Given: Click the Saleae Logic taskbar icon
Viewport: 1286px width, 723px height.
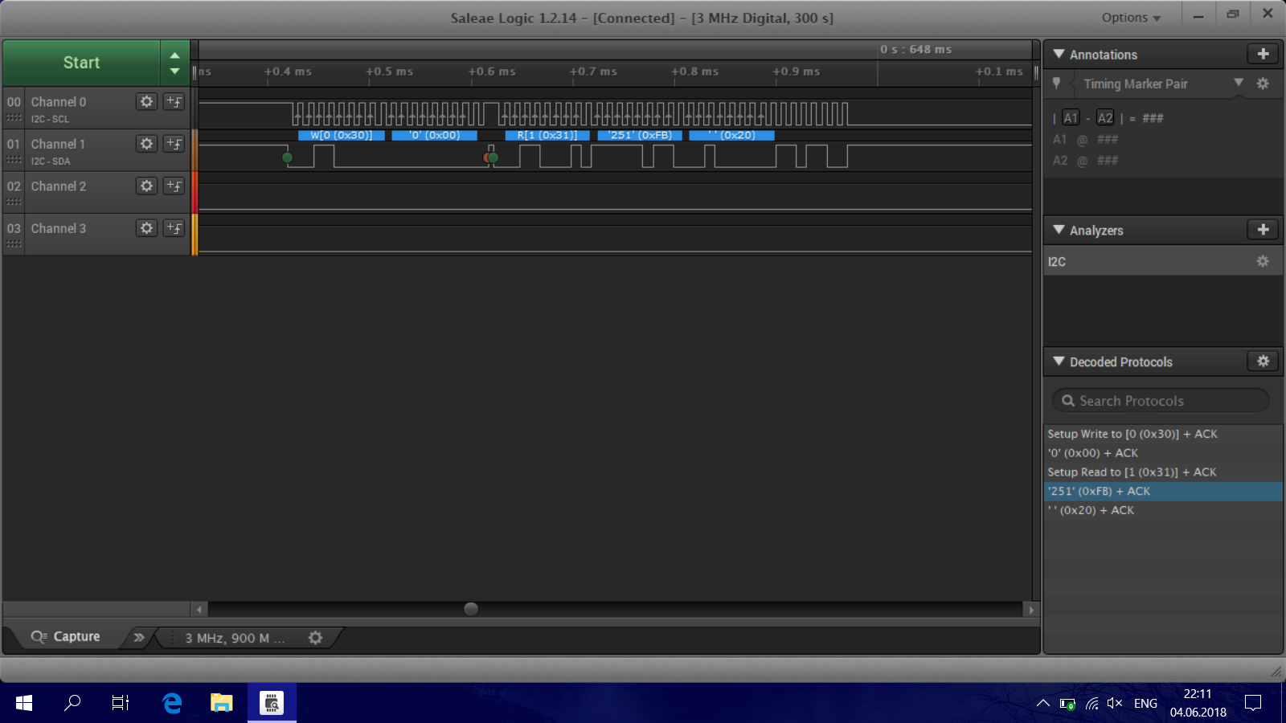Looking at the screenshot, I should 272,703.
